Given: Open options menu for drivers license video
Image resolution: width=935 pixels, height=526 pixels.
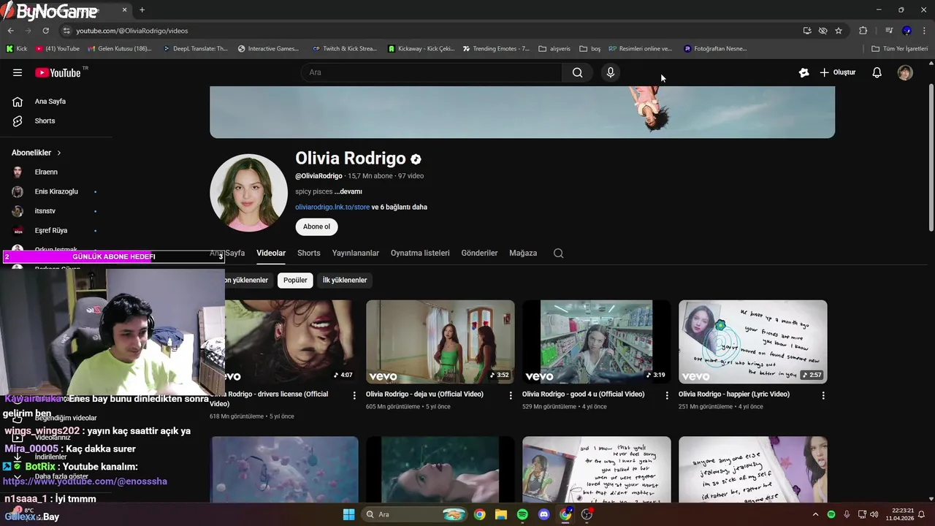Looking at the screenshot, I should 354,395.
